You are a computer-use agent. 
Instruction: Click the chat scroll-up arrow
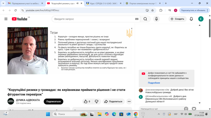click(200, 25)
